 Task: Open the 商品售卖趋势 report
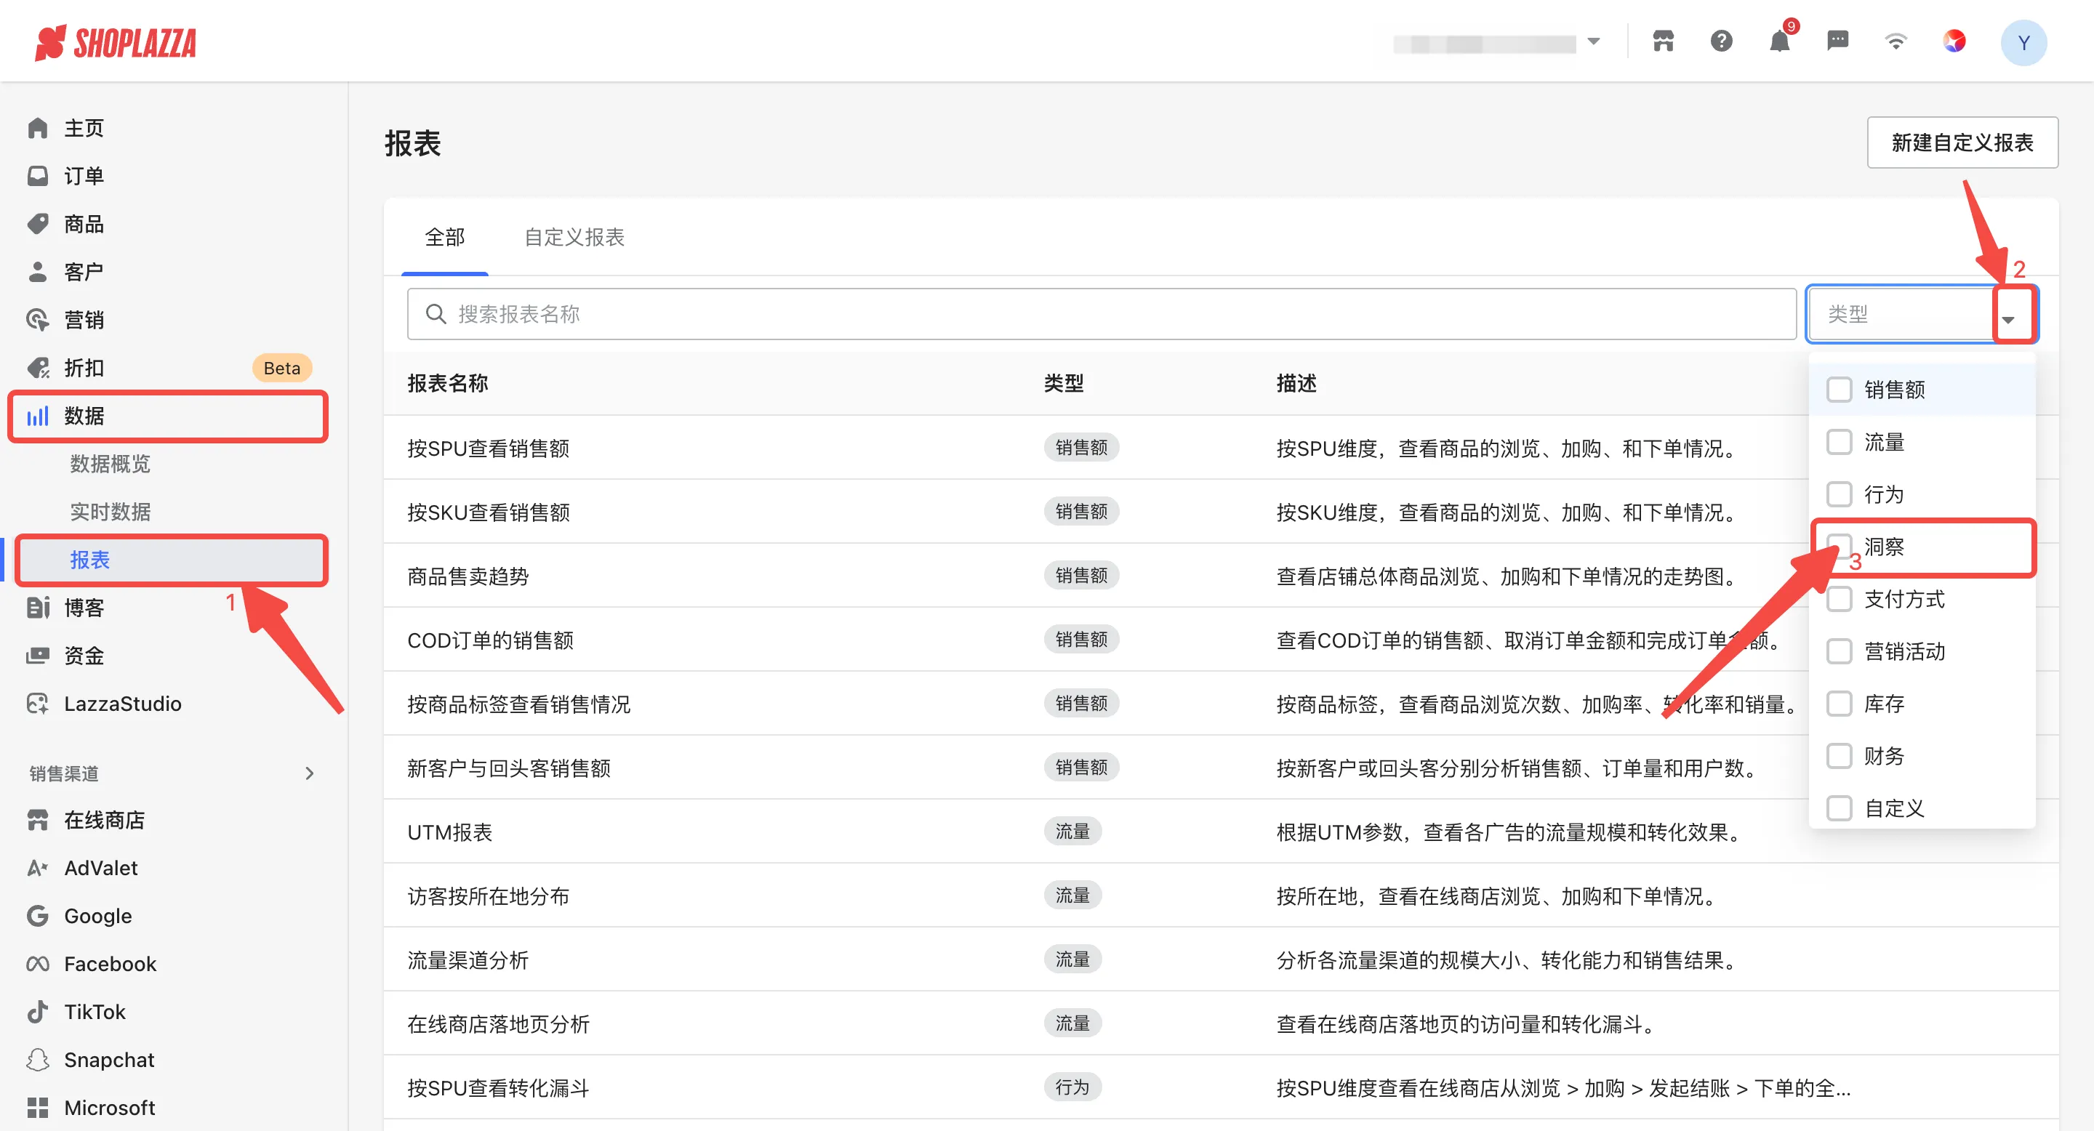468,577
